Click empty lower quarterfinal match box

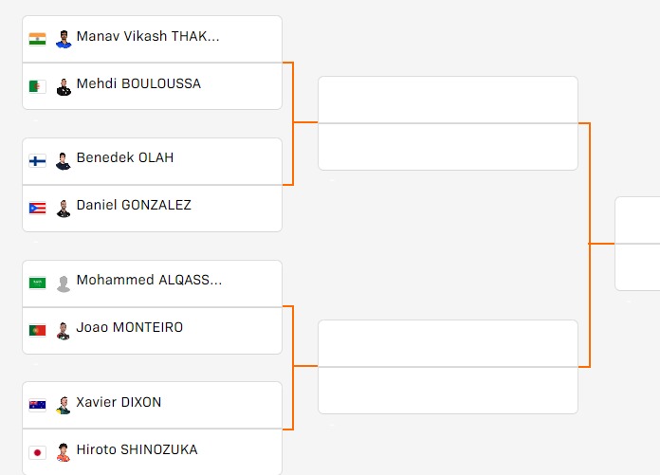[x=448, y=367]
